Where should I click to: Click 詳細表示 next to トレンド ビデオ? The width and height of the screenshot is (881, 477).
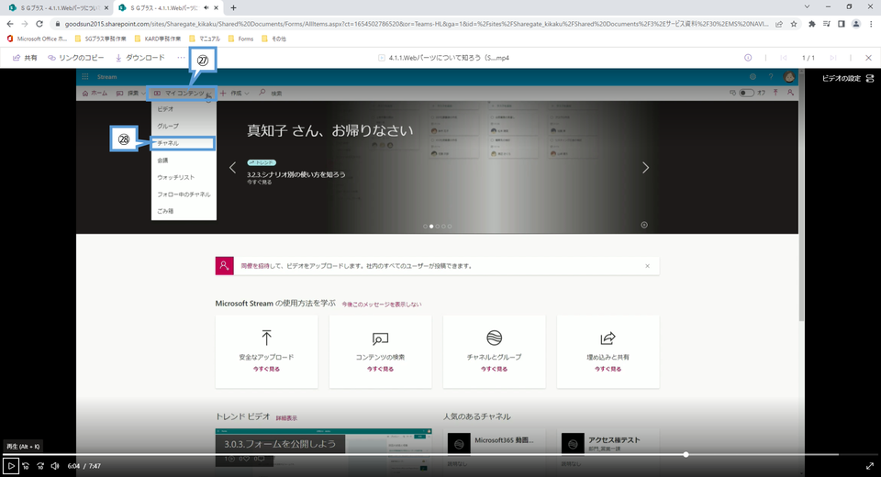pyautogui.click(x=286, y=418)
